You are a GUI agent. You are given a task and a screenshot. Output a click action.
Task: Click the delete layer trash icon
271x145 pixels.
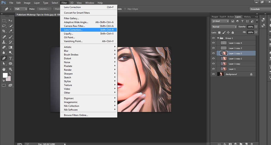click(x=252, y=144)
